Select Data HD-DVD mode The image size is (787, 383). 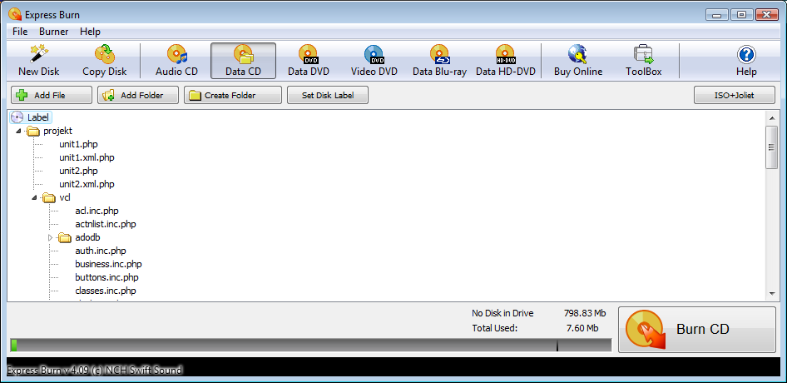tap(506, 61)
